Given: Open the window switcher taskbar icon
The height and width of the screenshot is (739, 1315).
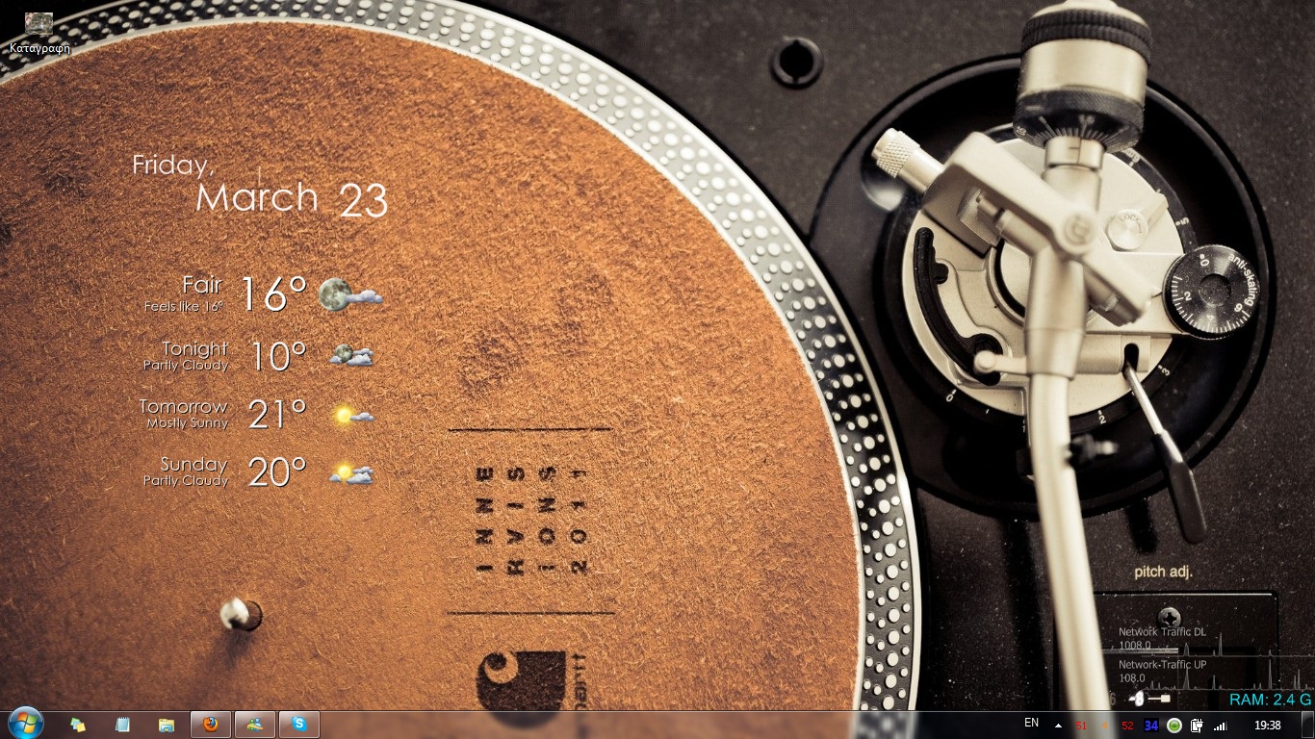Looking at the screenshot, I should click(78, 725).
